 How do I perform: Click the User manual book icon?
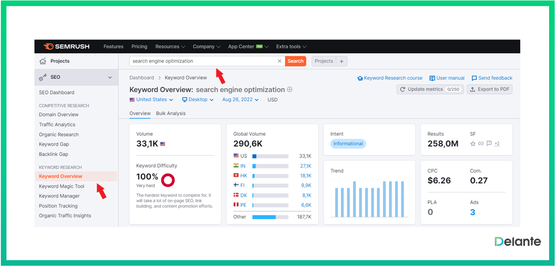click(432, 78)
